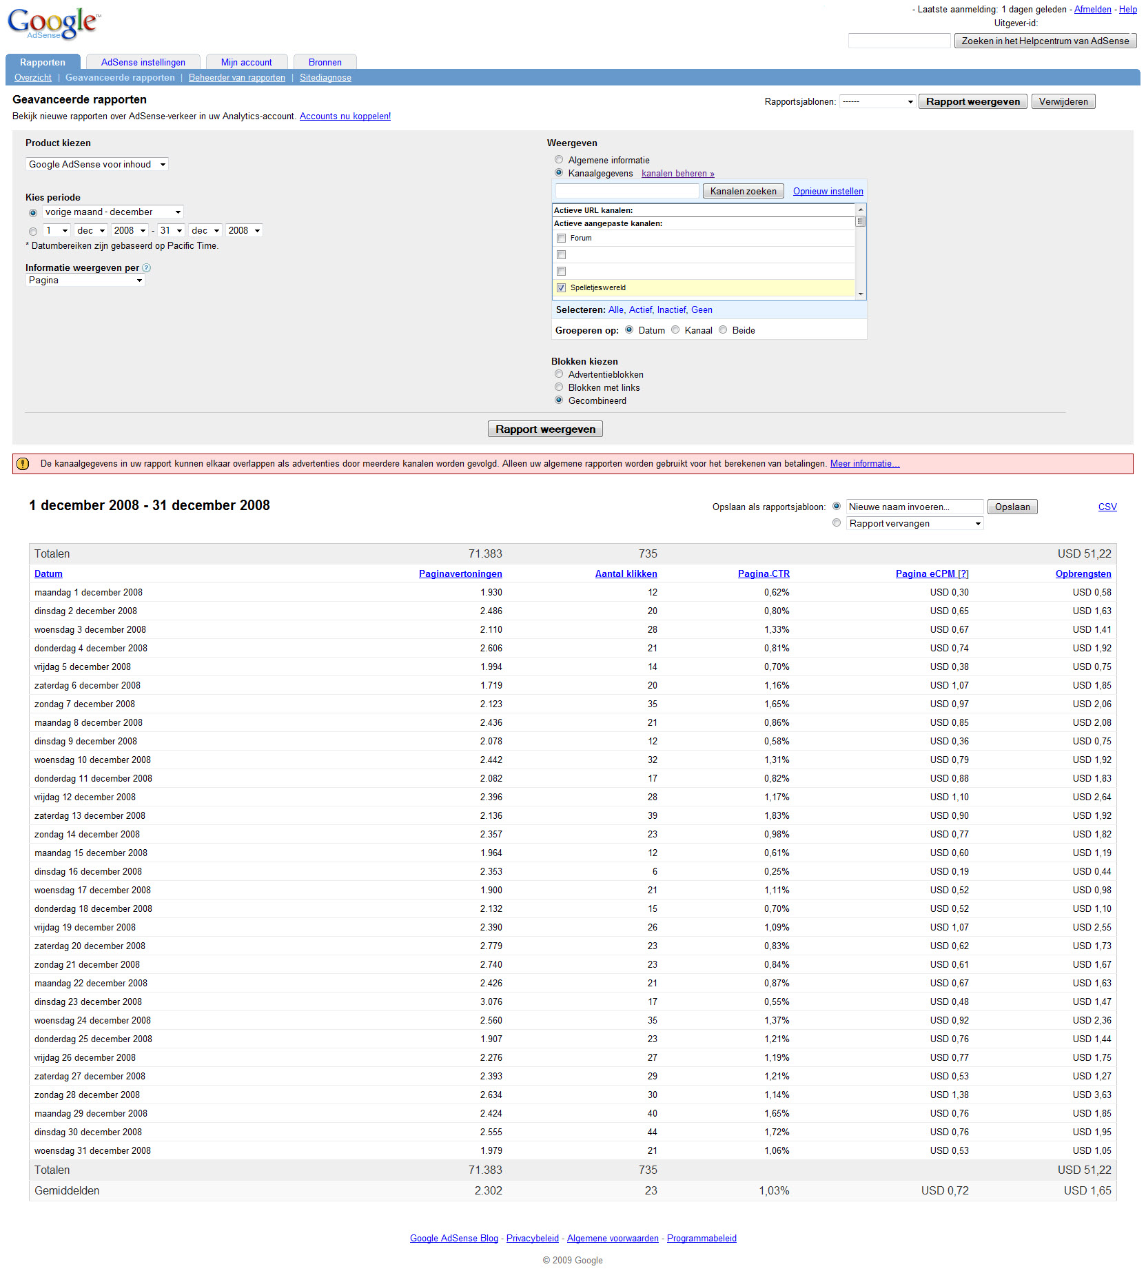Click the Help link in the top right
This screenshot has width=1146, height=1271.
[1128, 10]
